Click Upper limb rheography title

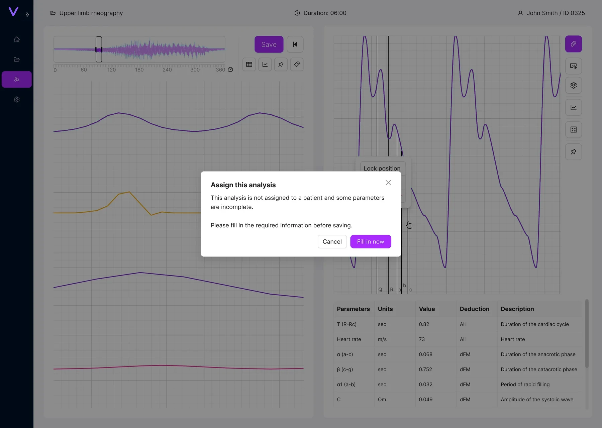click(x=91, y=13)
